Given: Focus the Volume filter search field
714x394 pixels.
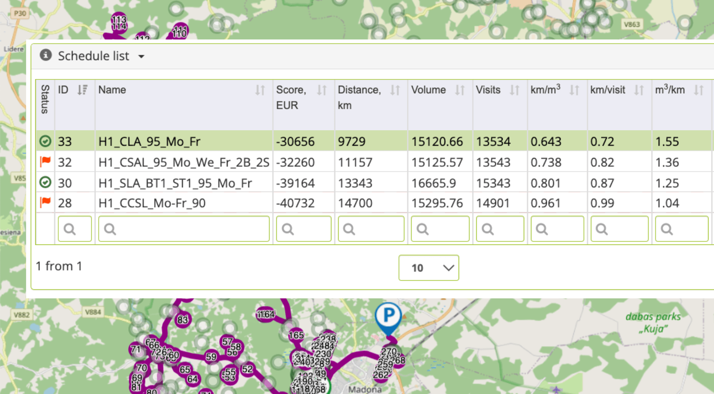Looking at the screenshot, I should [x=440, y=229].
